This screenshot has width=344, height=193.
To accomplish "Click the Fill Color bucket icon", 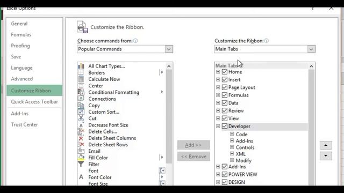I will (x=81, y=157).
